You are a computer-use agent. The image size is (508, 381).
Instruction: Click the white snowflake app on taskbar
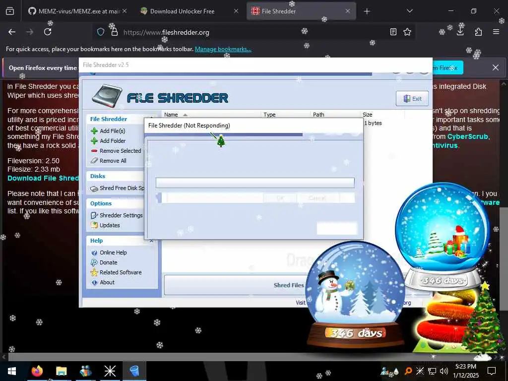110,371
